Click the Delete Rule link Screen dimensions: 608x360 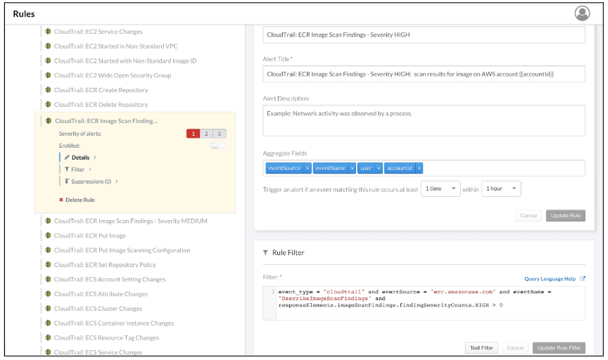(80, 200)
